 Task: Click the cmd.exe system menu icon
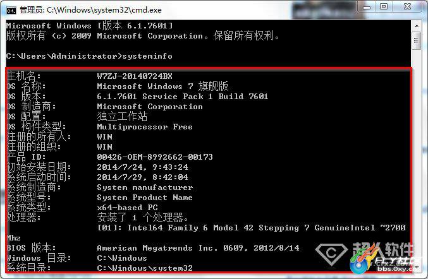[11, 10]
